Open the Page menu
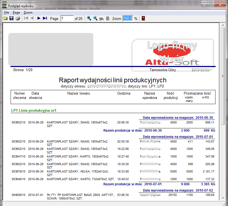Viewport: 228px width, 206px height. tap(16, 13)
